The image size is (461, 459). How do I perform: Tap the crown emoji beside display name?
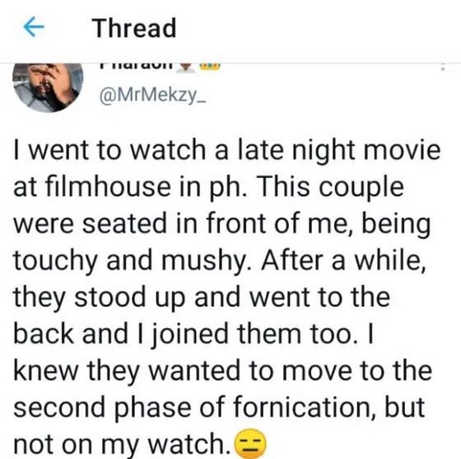[x=210, y=67]
